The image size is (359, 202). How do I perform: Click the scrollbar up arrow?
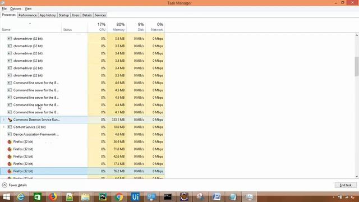(x=357, y=35)
